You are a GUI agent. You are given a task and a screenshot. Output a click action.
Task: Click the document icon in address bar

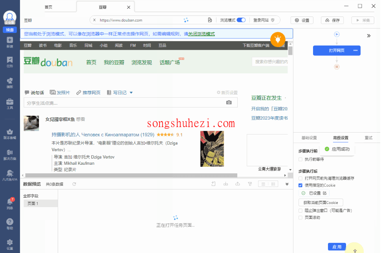coord(210,20)
